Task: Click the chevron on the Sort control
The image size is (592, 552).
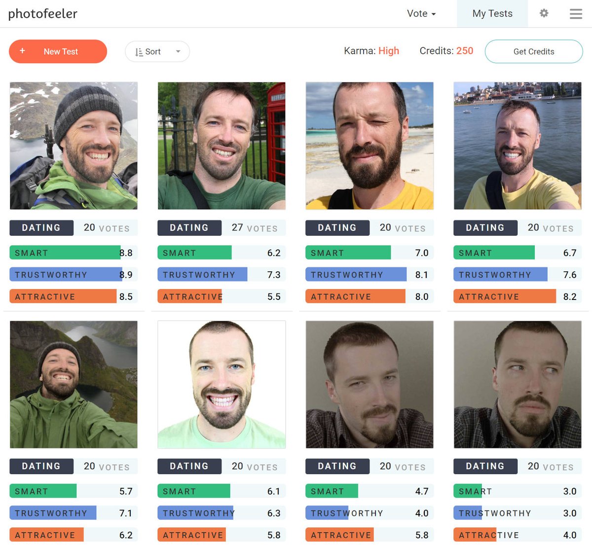Action: click(x=178, y=51)
